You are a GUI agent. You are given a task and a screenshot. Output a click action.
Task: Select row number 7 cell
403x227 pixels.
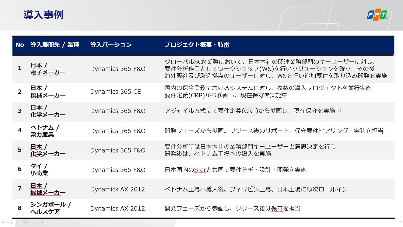coord(20,189)
